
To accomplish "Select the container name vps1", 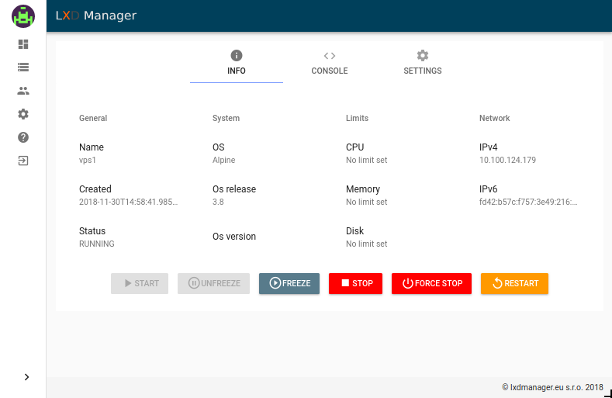I will point(88,160).
